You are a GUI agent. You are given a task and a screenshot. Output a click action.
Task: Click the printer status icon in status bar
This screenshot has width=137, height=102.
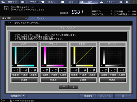coord(11,100)
